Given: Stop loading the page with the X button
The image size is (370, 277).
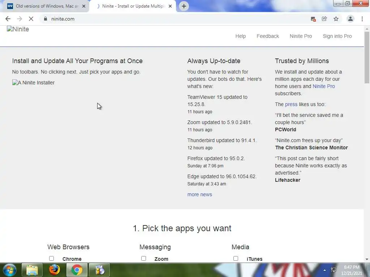Looking at the screenshot, I should [x=31, y=19].
